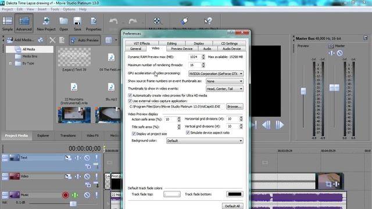The image size is (372, 209).
Task: Adjust rendering threads spinner
Action: point(203,65)
